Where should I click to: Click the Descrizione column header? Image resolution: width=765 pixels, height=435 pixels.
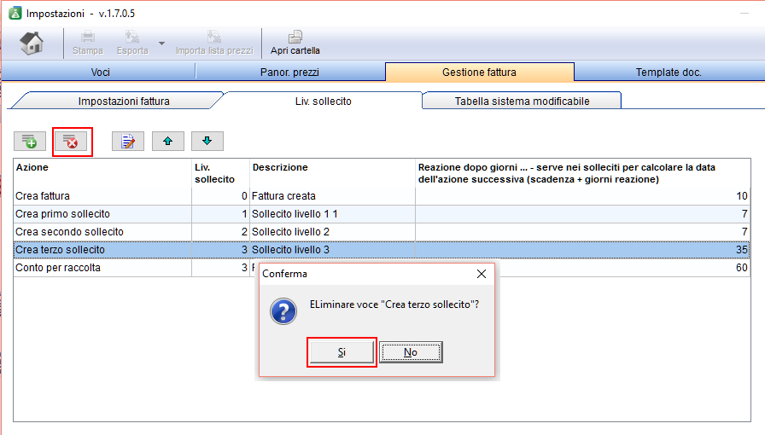point(332,173)
